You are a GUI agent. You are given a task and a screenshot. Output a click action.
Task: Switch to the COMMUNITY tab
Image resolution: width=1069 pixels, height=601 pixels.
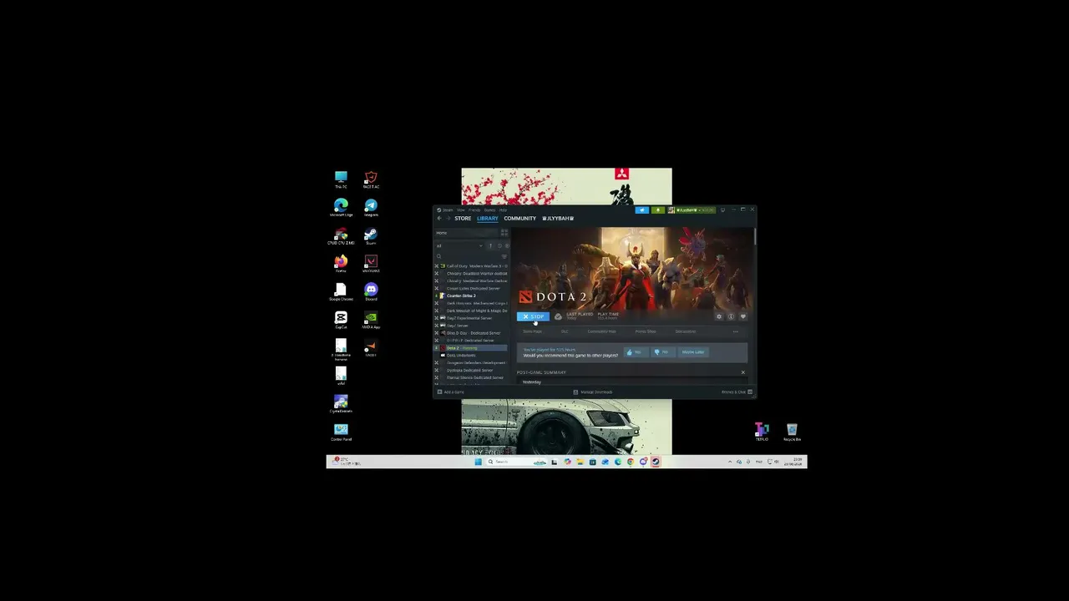click(519, 219)
